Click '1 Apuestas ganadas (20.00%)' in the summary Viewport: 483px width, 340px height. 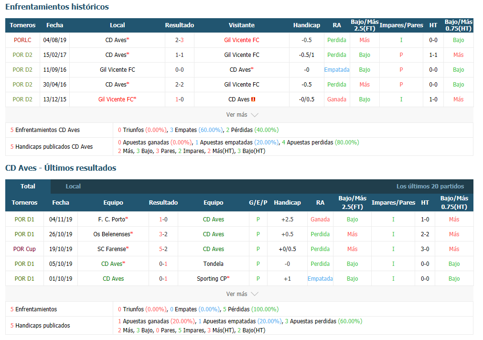coord(156,321)
